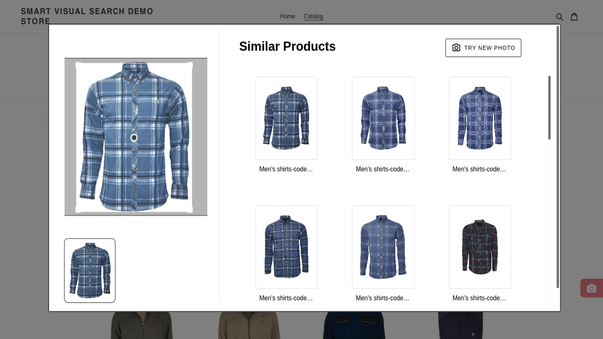Image resolution: width=603 pixels, height=339 pixels.
Task: Open the shopping cart bag
Action: 574,16
